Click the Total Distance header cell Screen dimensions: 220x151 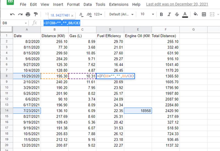pos(166,36)
